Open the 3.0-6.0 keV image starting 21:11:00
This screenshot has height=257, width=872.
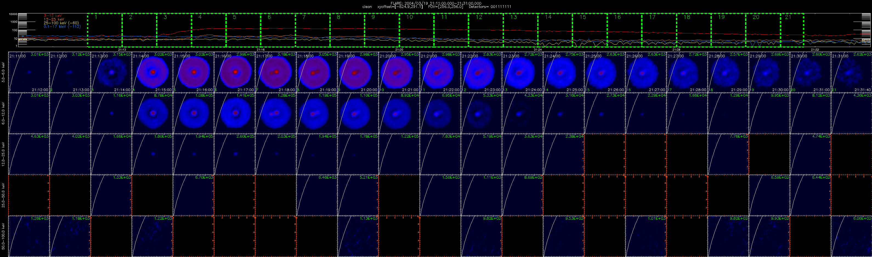(29, 72)
